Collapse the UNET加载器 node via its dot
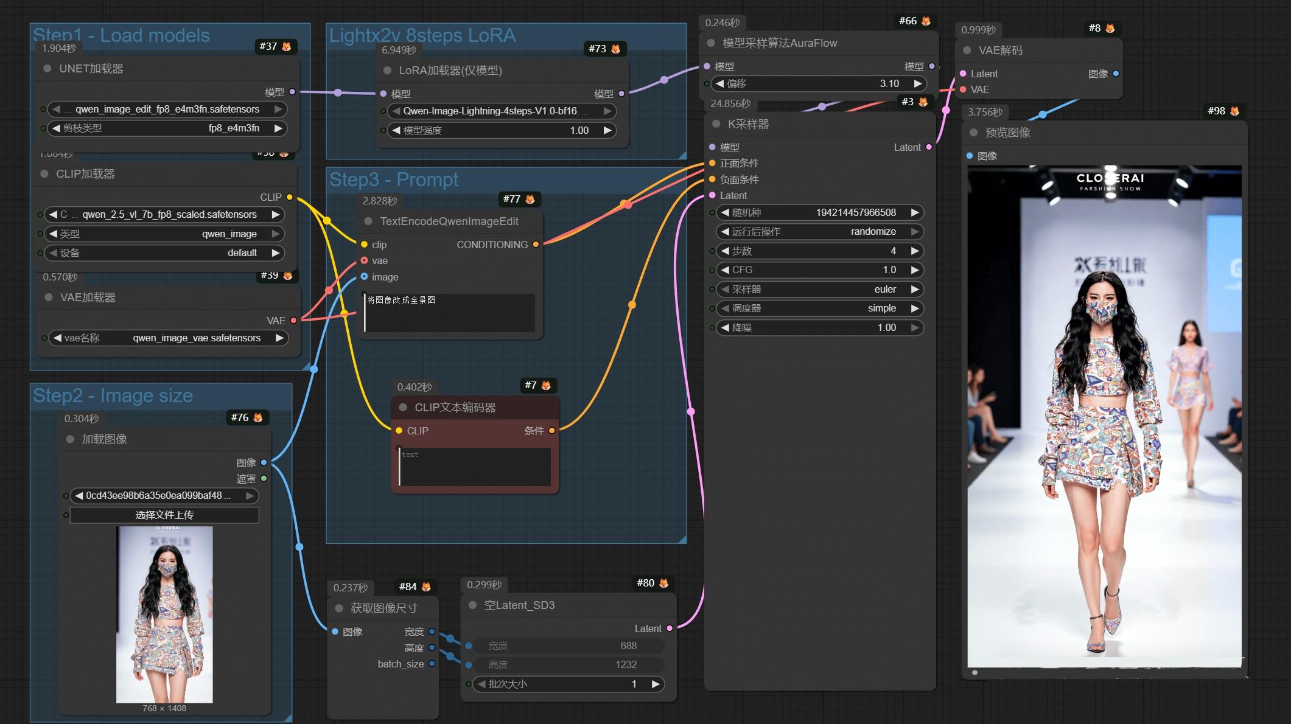The image size is (1291, 724). point(47,69)
